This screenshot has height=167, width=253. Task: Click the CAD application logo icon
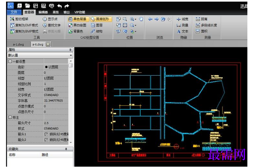[10, 6]
